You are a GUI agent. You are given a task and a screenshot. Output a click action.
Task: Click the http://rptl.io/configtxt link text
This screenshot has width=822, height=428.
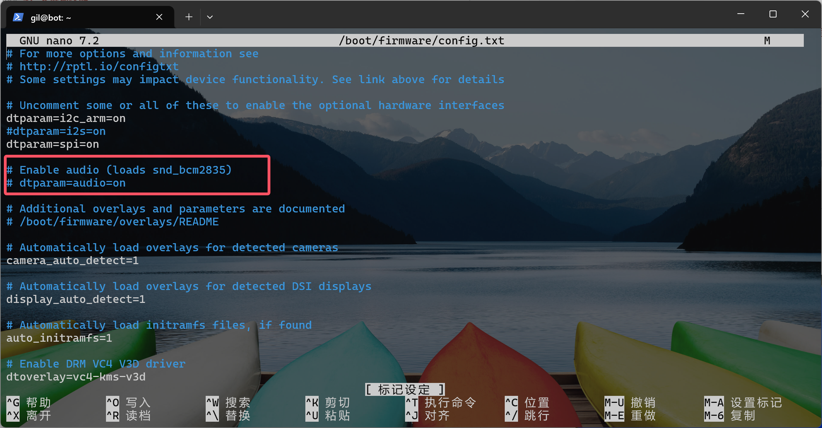click(x=99, y=66)
